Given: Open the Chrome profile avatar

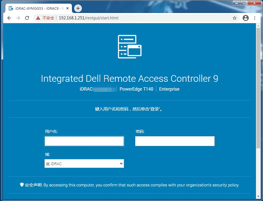Looking at the screenshot, I should [x=246, y=18].
